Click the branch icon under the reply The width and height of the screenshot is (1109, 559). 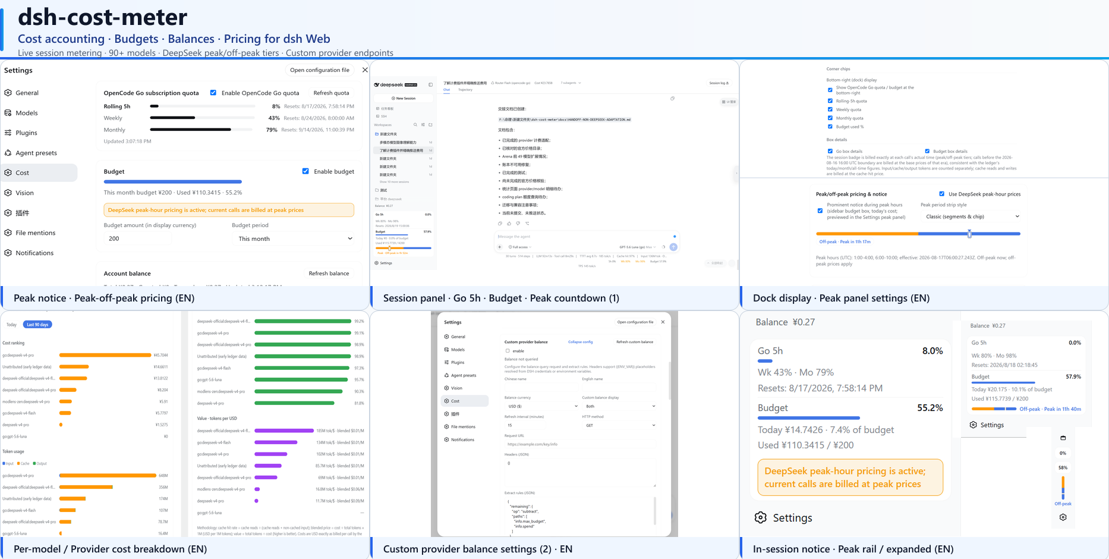527,224
